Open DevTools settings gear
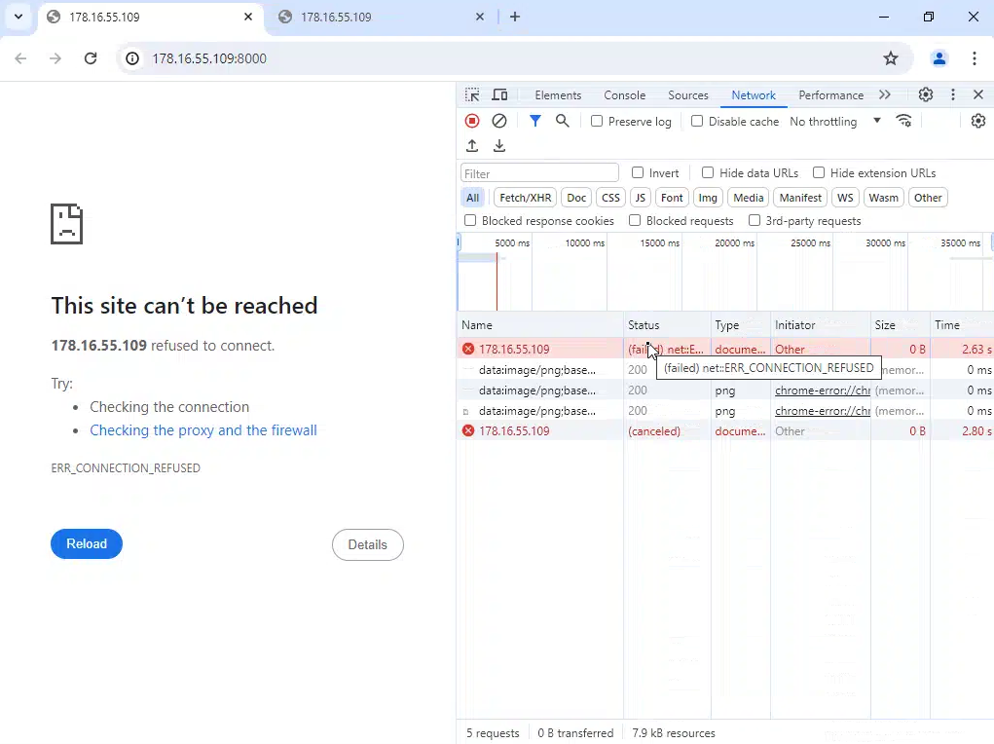The width and height of the screenshot is (994, 744). click(925, 94)
